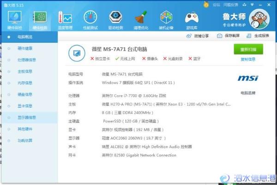Click the 微星 MS-7A71 台式电脑 heading

click(119, 49)
